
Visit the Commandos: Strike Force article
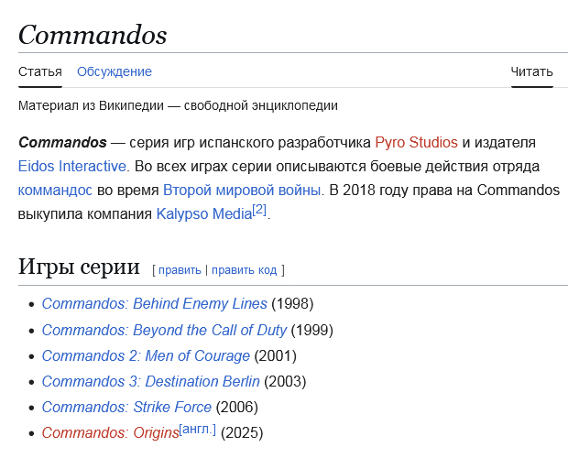pos(126,407)
